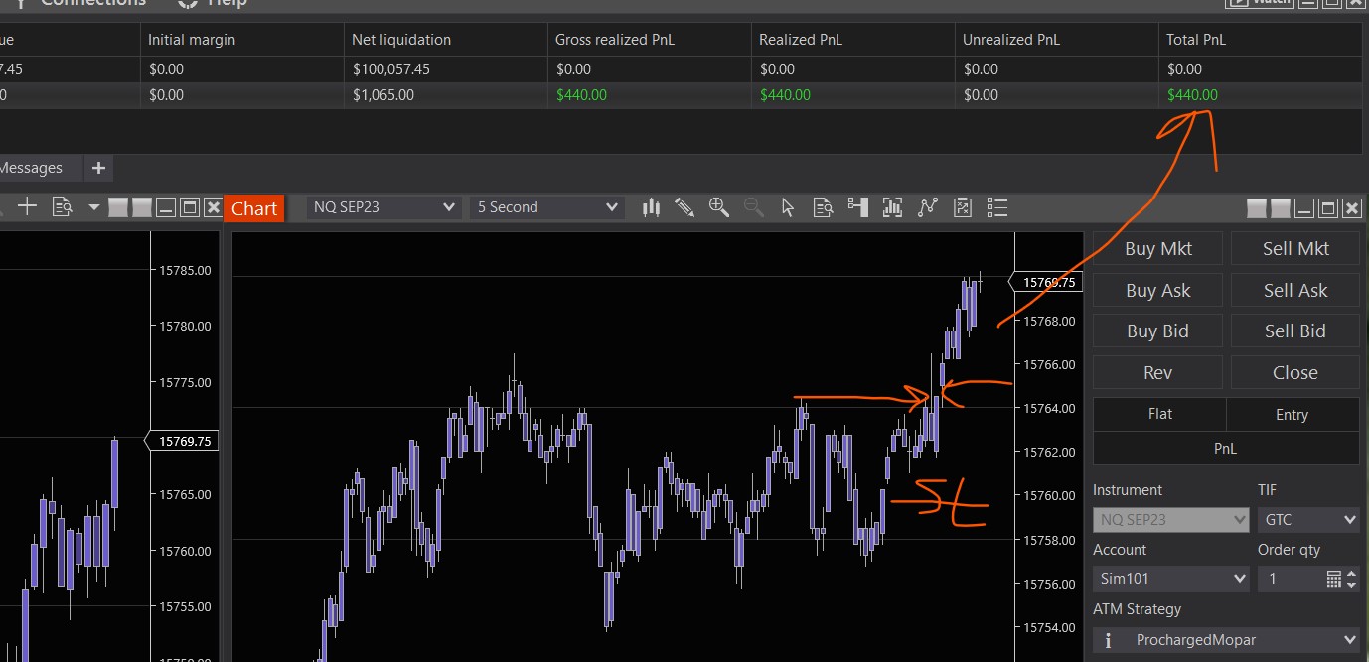Click the Sell Mkt button
1369x662 pixels.
(1295, 249)
